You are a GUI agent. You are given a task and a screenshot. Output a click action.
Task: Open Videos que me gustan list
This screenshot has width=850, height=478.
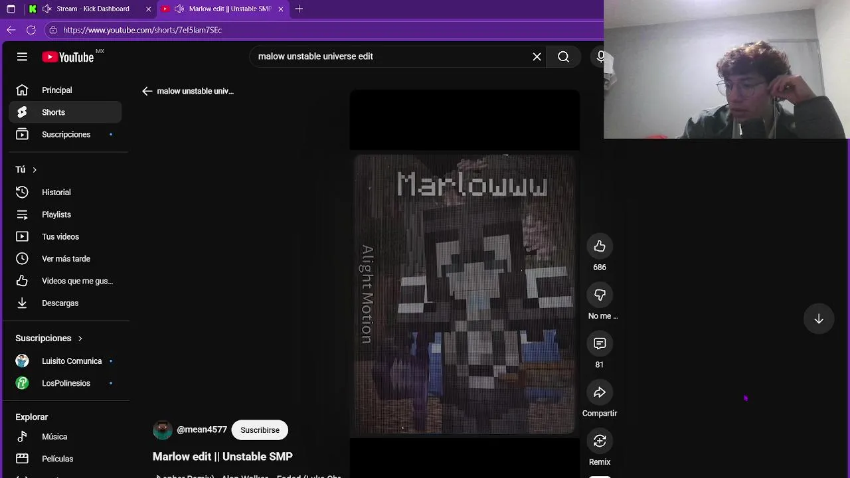tap(65, 281)
